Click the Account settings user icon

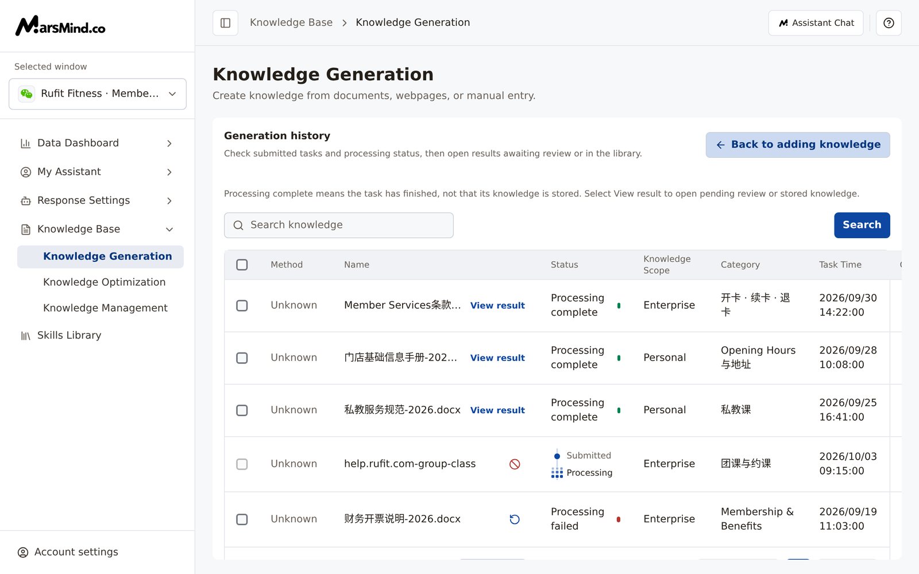tap(23, 552)
